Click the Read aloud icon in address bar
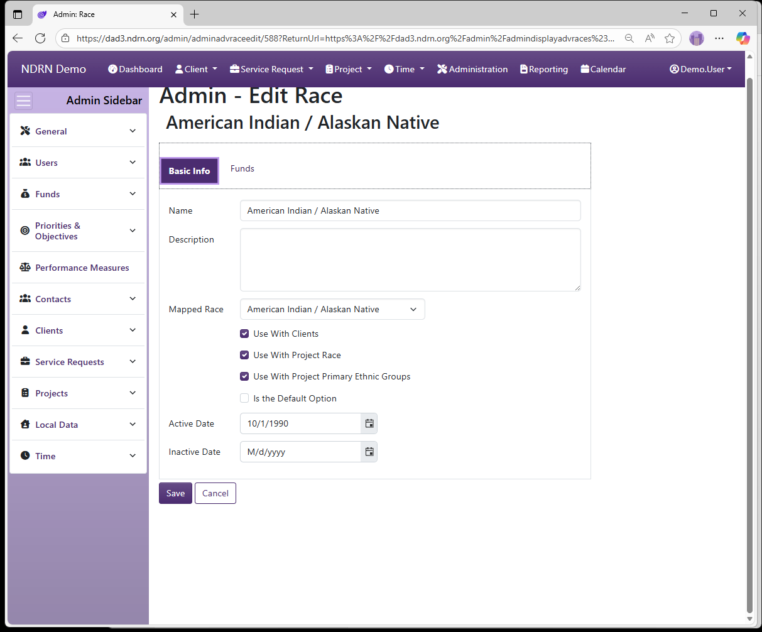This screenshot has height=632, width=762. click(650, 38)
